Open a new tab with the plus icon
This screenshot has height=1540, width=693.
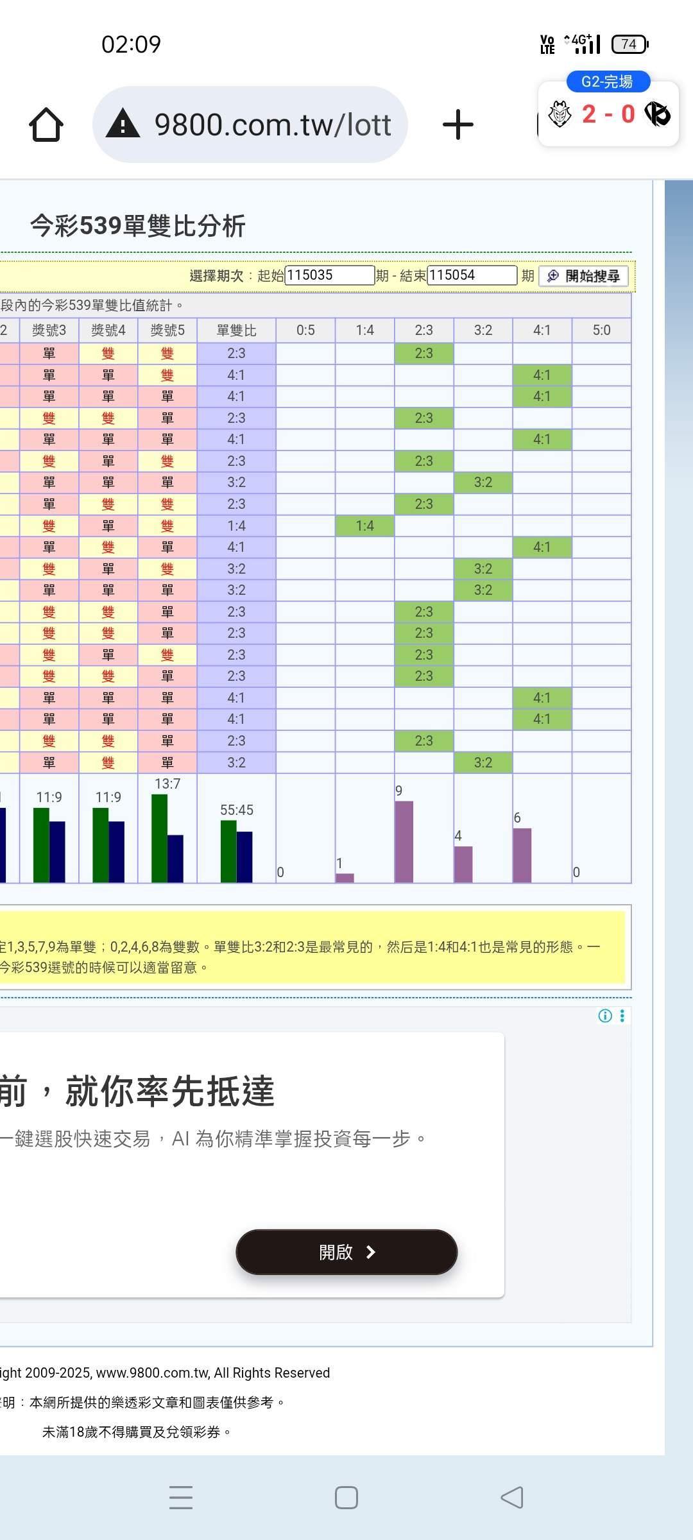click(458, 124)
